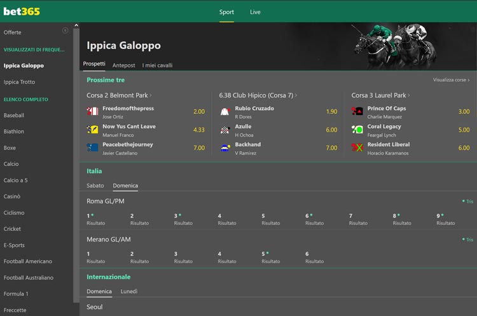Expand Corsa 2 Belmont Park race
This screenshot has width=477, height=316.
point(119,95)
